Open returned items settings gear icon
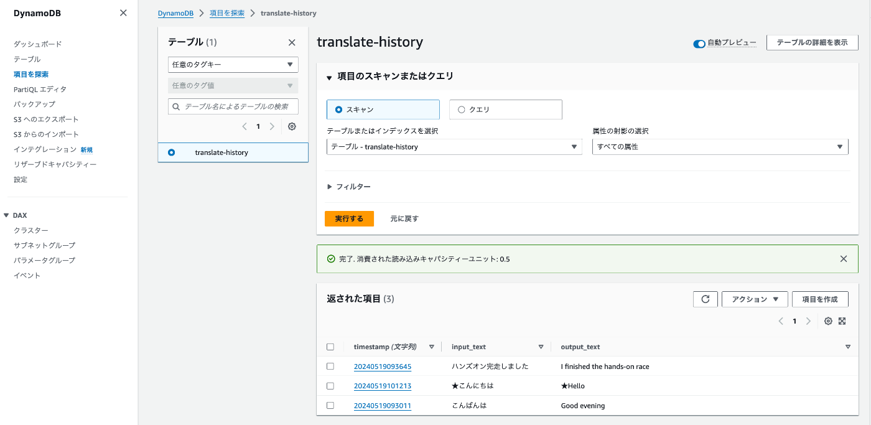871x425 pixels. pos(828,321)
